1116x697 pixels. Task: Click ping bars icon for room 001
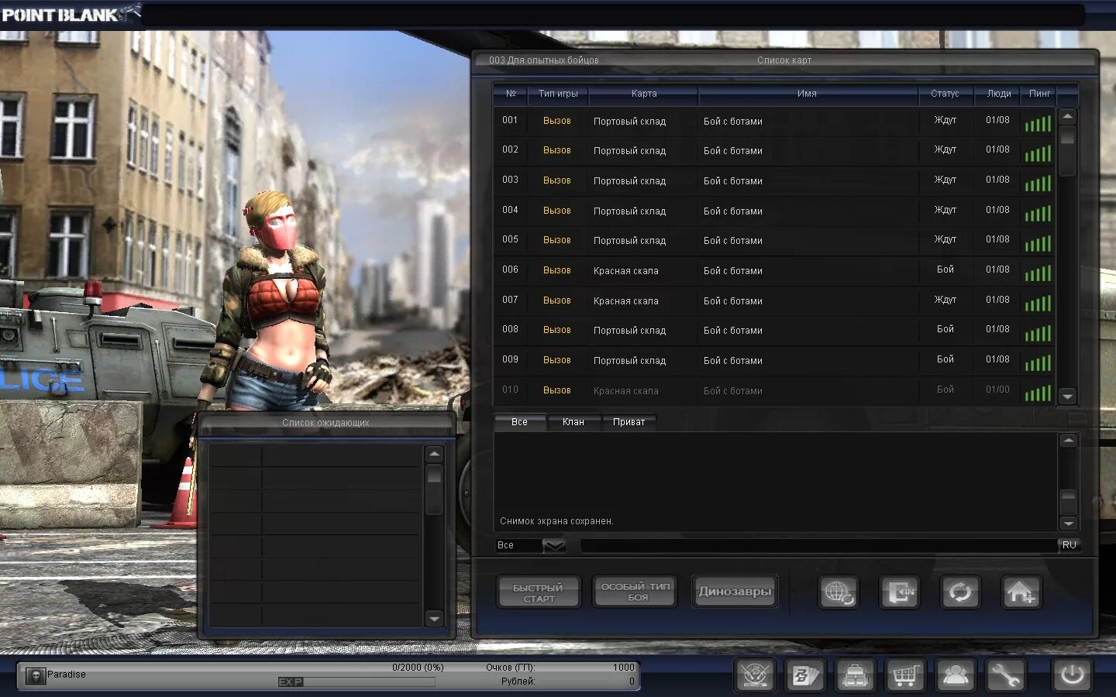click(x=1038, y=123)
